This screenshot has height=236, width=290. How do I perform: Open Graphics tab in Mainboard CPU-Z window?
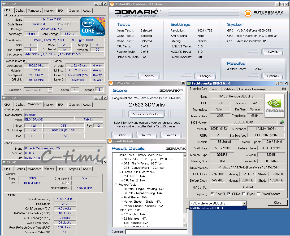pyautogui.click(x=74, y=105)
